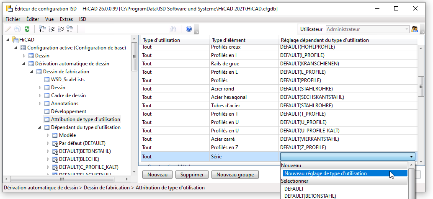Expand tree to level 2 icon
Viewport: 433px width, 199px height.
coord(52,29)
